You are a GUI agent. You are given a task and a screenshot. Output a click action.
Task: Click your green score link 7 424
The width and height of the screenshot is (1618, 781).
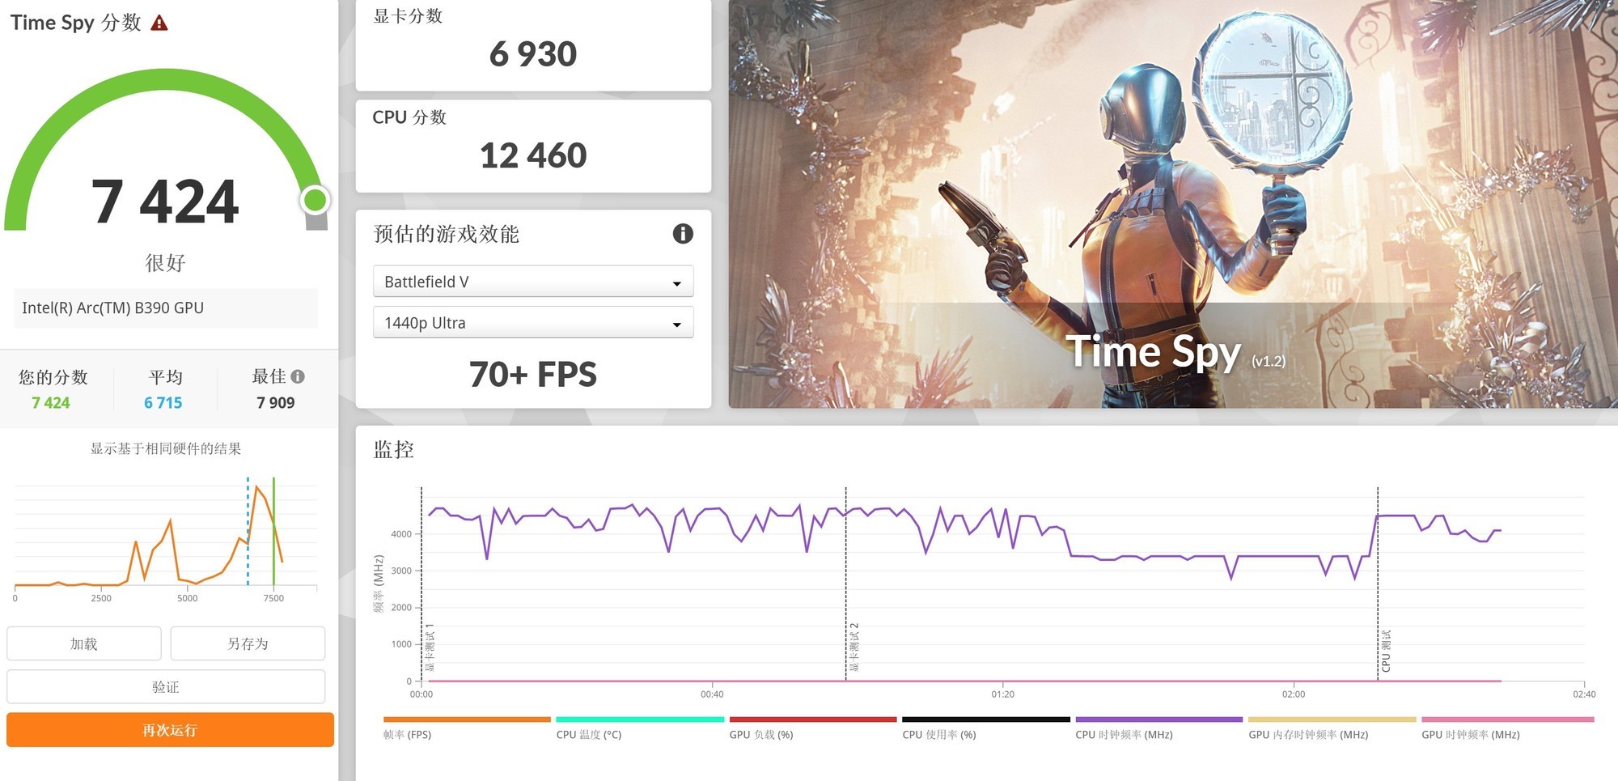click(x=52, y=402)
